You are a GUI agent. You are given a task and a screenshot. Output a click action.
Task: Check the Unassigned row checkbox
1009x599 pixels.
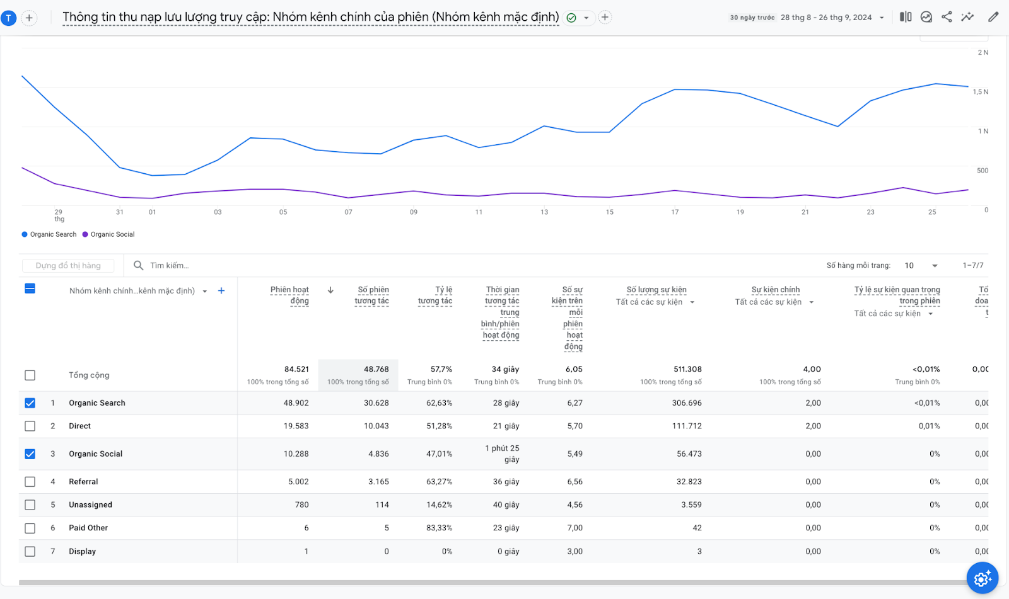tap(30, 505)
